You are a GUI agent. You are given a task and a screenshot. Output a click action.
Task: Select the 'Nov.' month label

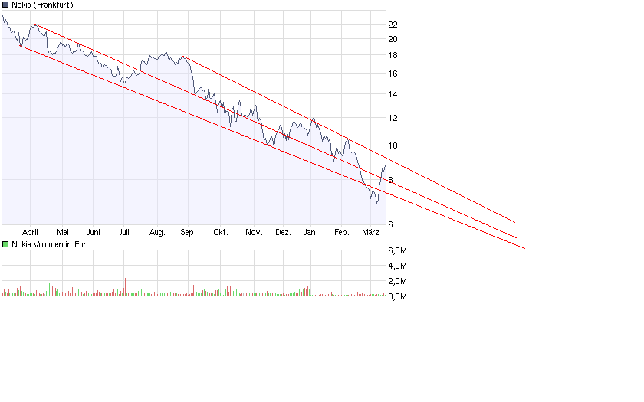tap(254, 232)
